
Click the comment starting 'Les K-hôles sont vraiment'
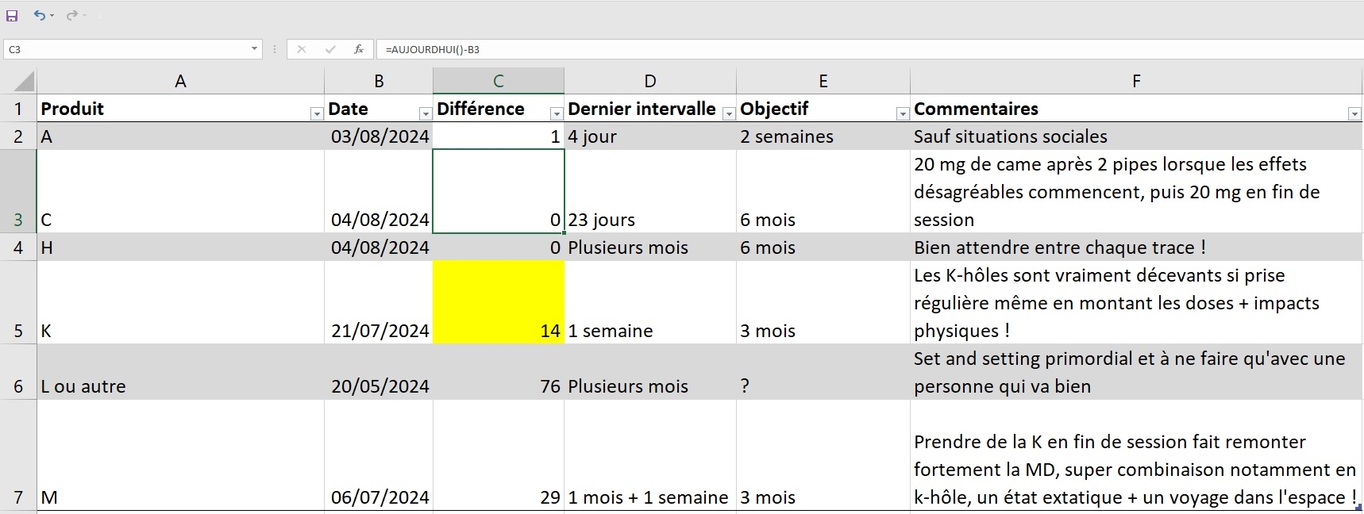point(1136,302)
